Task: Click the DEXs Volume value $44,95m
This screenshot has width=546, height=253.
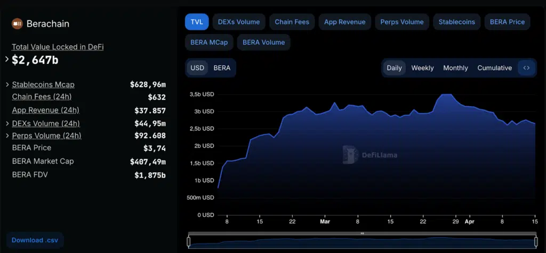Action: [x=150, y=123]
